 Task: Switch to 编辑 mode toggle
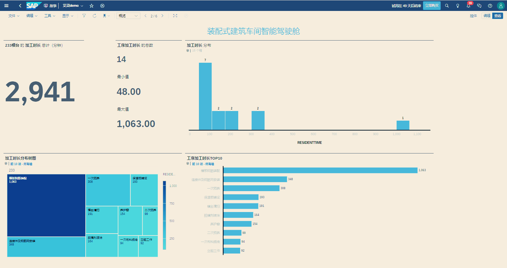(x=487, y=16)
